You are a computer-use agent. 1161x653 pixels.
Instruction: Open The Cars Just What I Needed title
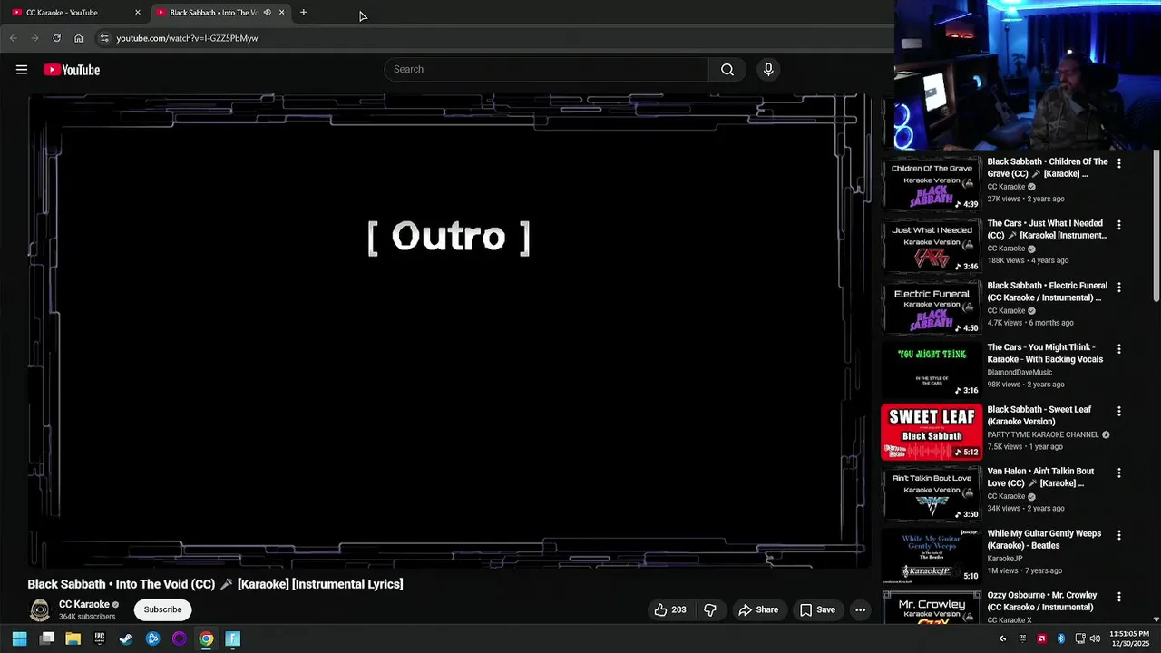tap(1048, 229)
